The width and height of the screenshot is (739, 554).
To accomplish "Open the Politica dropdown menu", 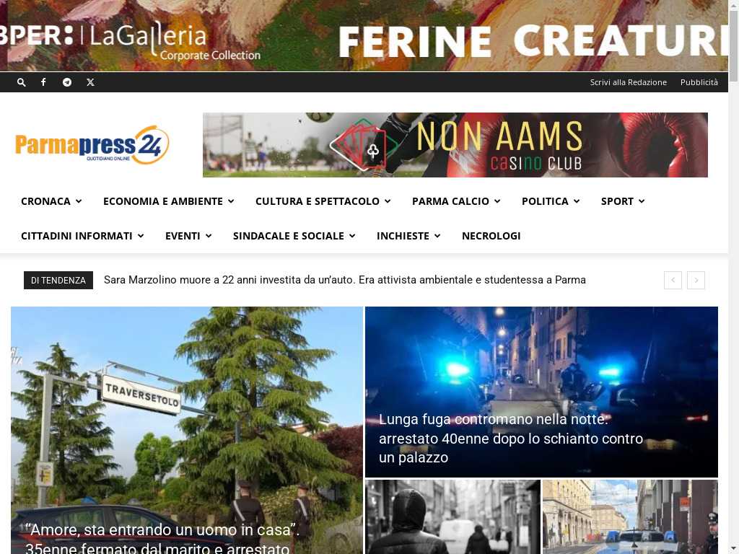I will tap(551, 201).
